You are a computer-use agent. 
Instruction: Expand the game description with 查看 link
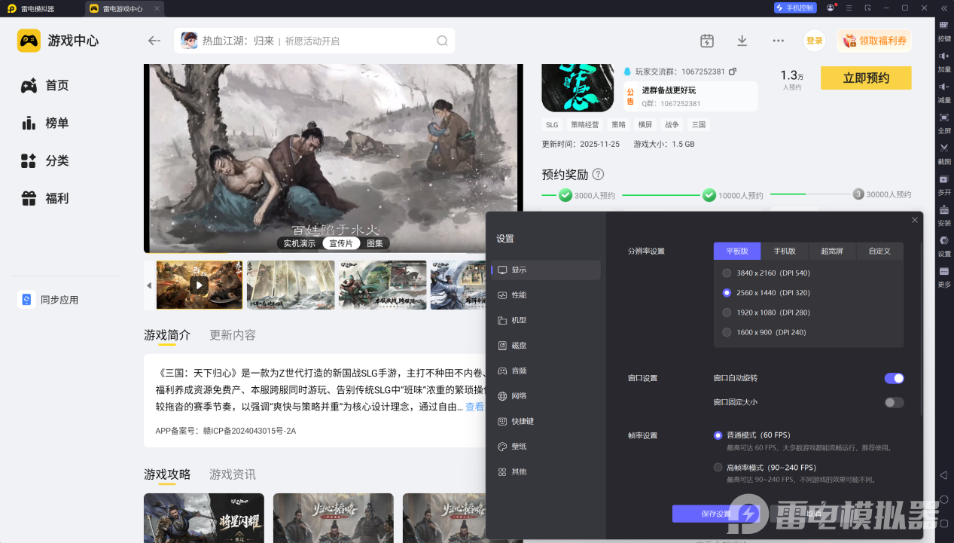[475, 407]
